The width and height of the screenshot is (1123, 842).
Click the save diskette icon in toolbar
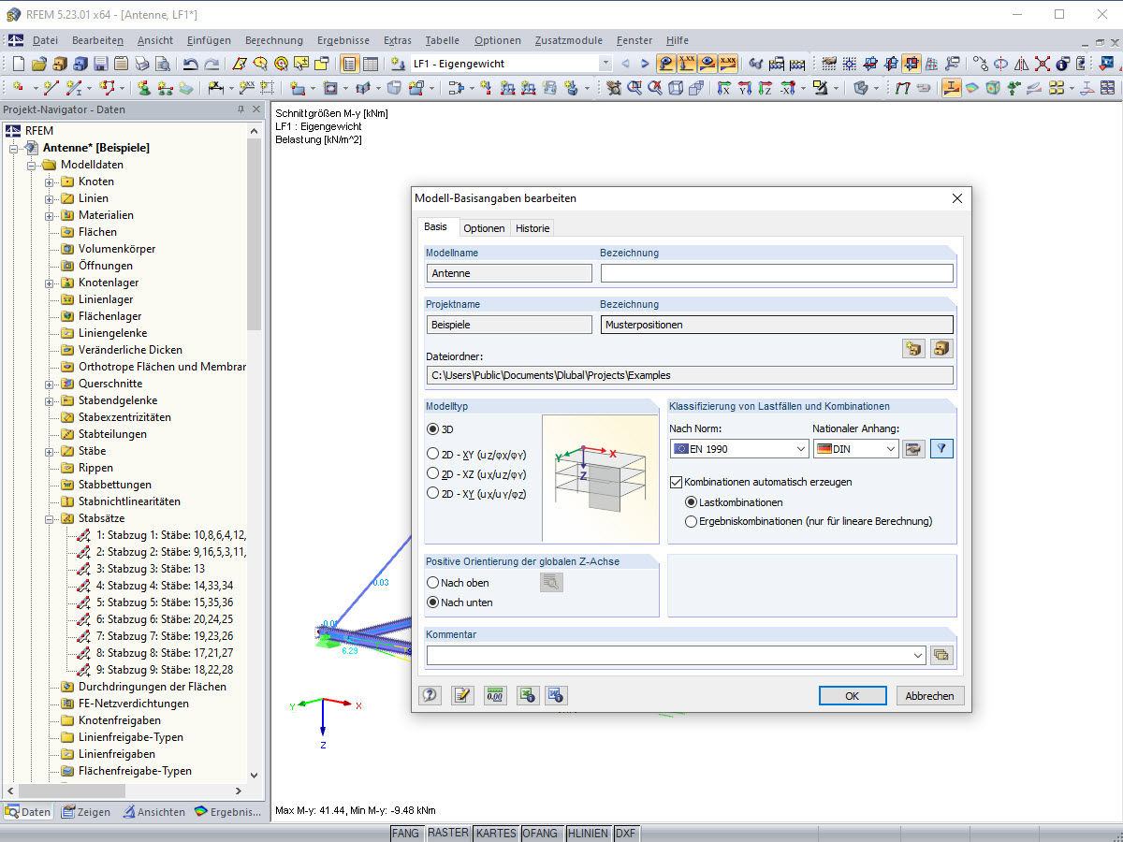[100, 64]
